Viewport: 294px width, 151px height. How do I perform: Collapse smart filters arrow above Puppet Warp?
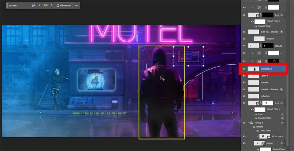coord(285,15)
